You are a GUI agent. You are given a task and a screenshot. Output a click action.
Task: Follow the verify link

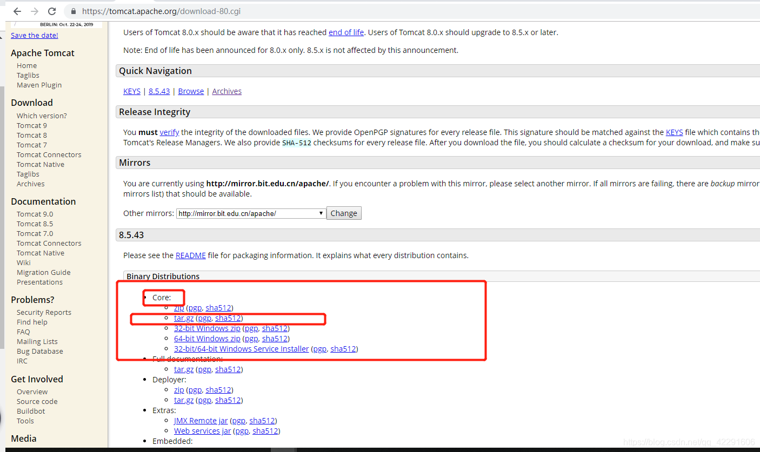[x=169, y=132]
